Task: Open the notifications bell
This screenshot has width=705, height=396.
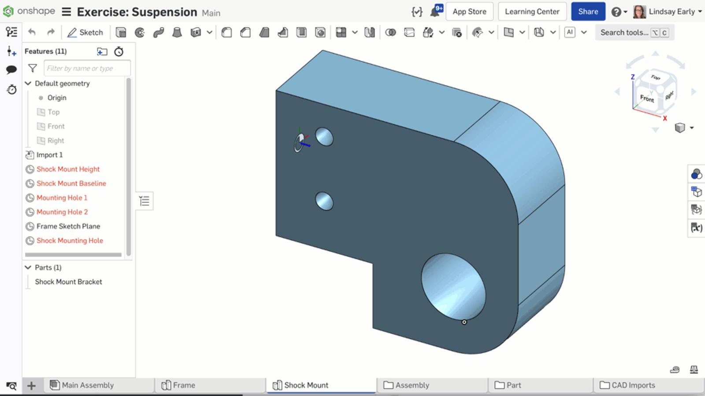Action: [435, 12]
